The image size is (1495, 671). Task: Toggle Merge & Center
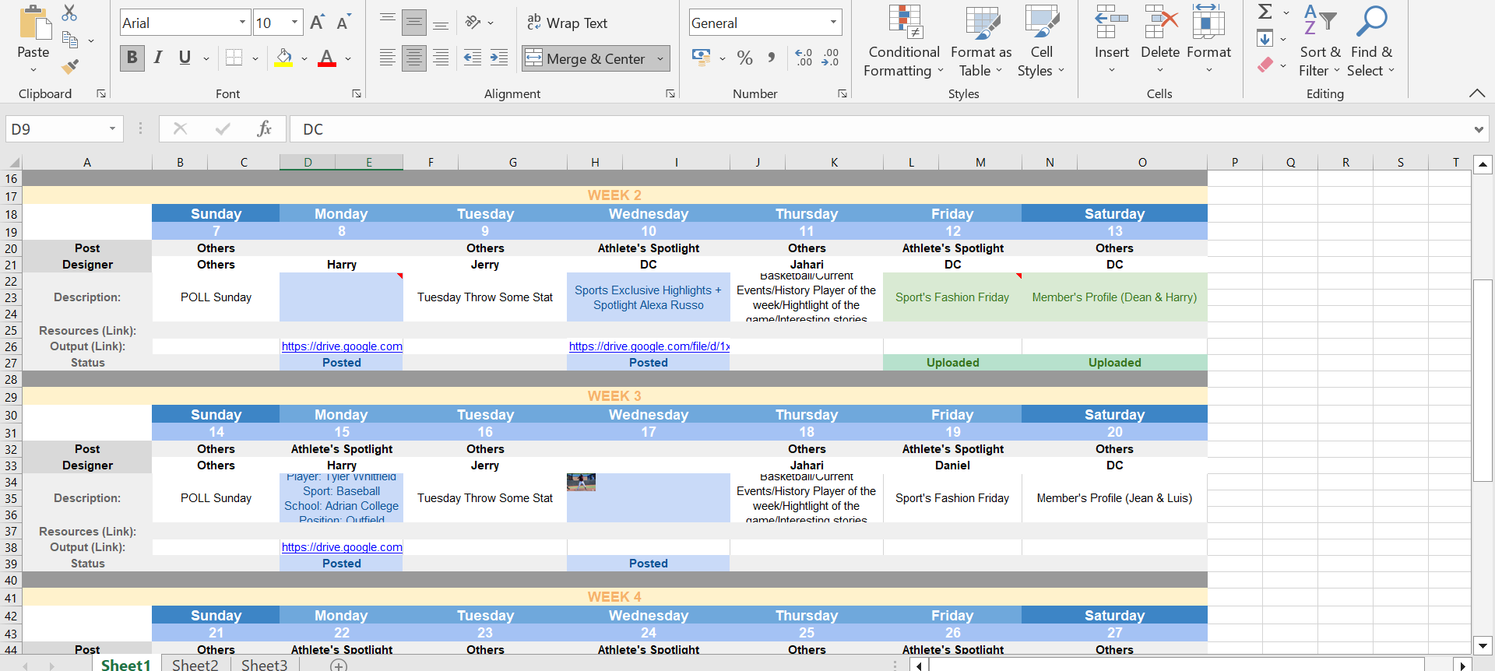pos(586,58)
